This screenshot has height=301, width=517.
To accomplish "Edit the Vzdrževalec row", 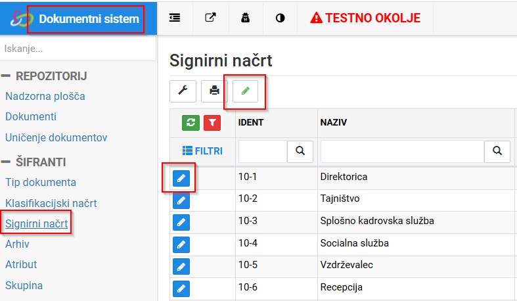I will click(x=181, y=266).
